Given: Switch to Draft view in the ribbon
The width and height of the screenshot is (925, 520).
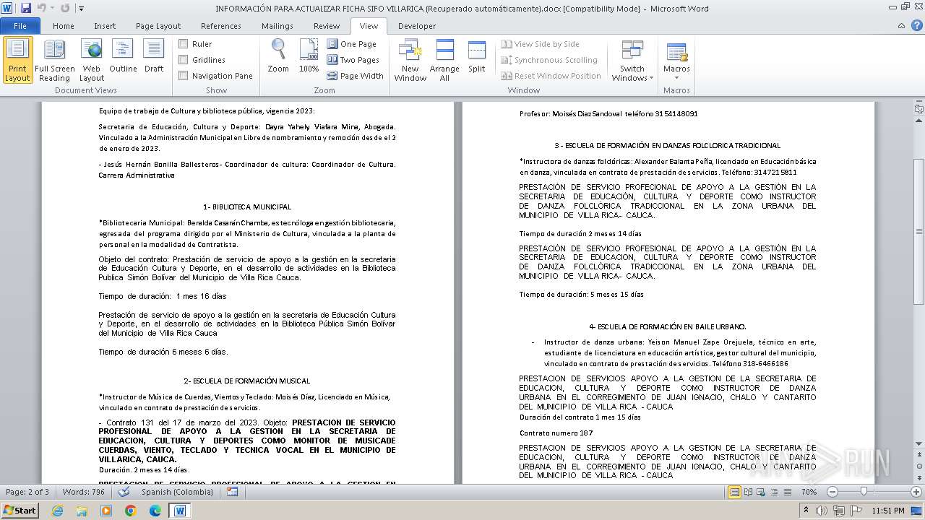Looking at the screenshot, I should pyautogui.click(x=154, y=56).
